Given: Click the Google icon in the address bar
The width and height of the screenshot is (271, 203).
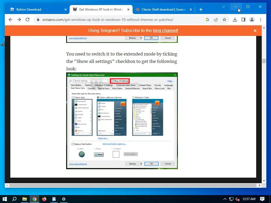Looking at the screenshot, I should pos(207,20).
